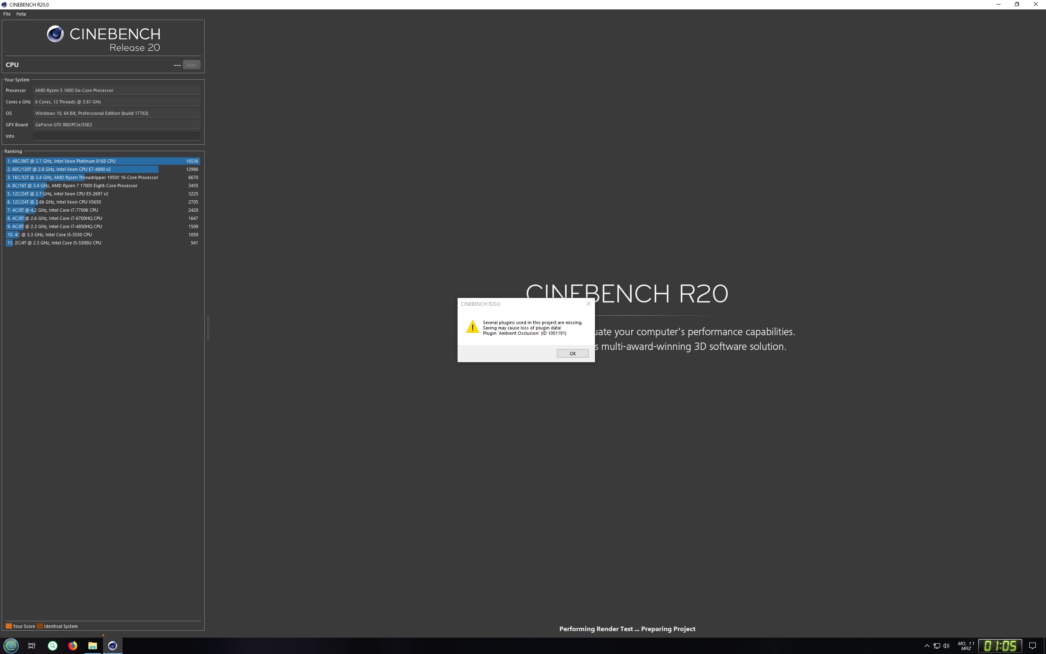Viewport: 1046px width, 654px height.
Task: Select ranking row Intel Core i7-6700HQ CPU
Action: pyautogui.click(x=103, y=218)
